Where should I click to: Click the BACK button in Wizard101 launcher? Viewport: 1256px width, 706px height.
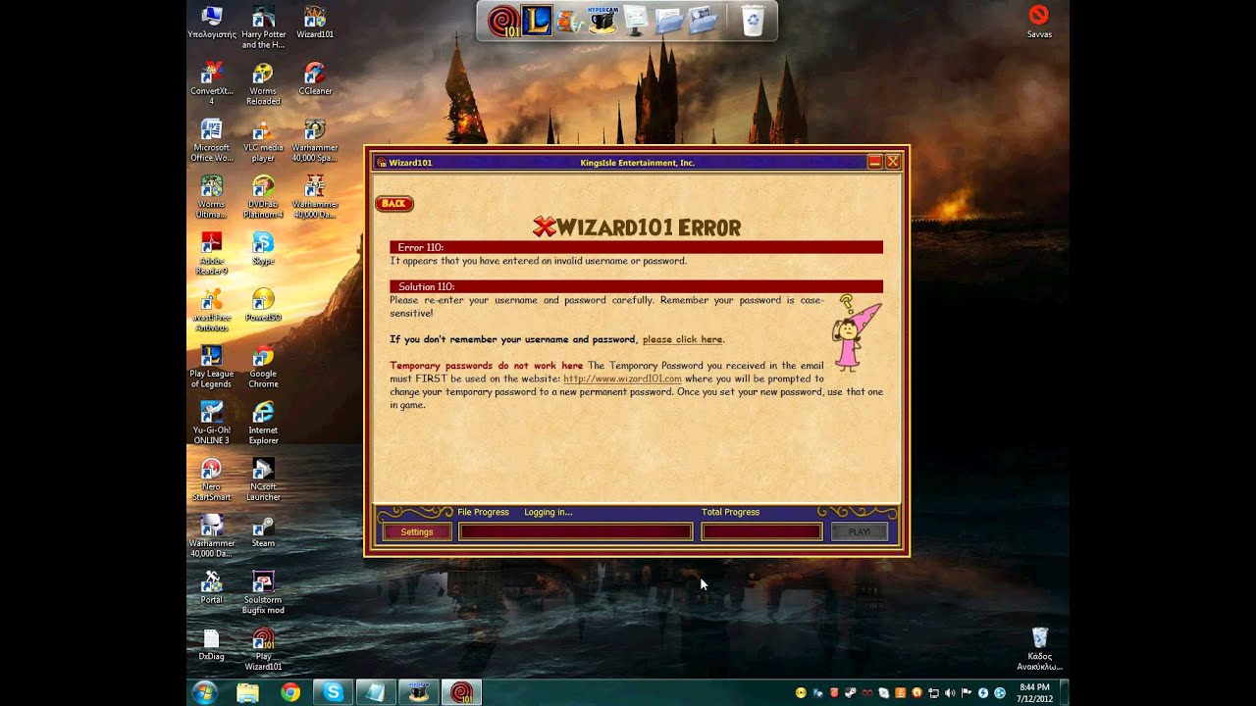393,204
